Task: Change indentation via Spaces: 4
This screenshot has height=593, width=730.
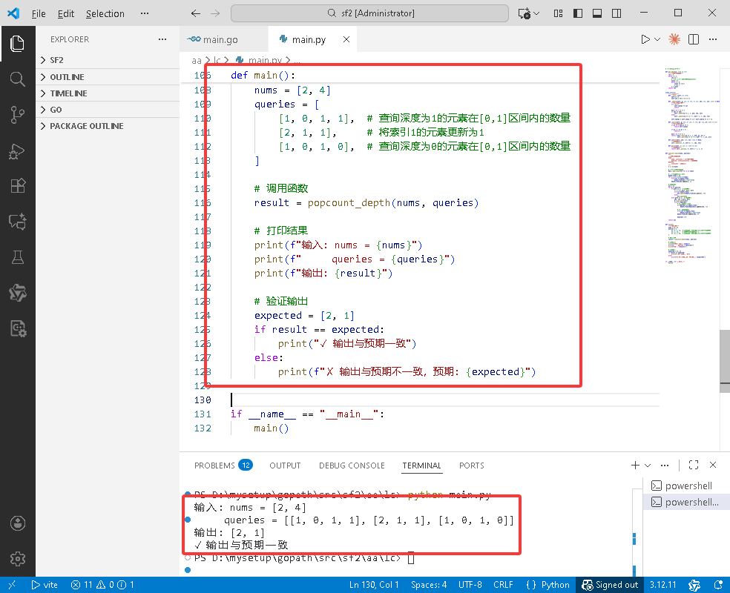Action: 428,585
